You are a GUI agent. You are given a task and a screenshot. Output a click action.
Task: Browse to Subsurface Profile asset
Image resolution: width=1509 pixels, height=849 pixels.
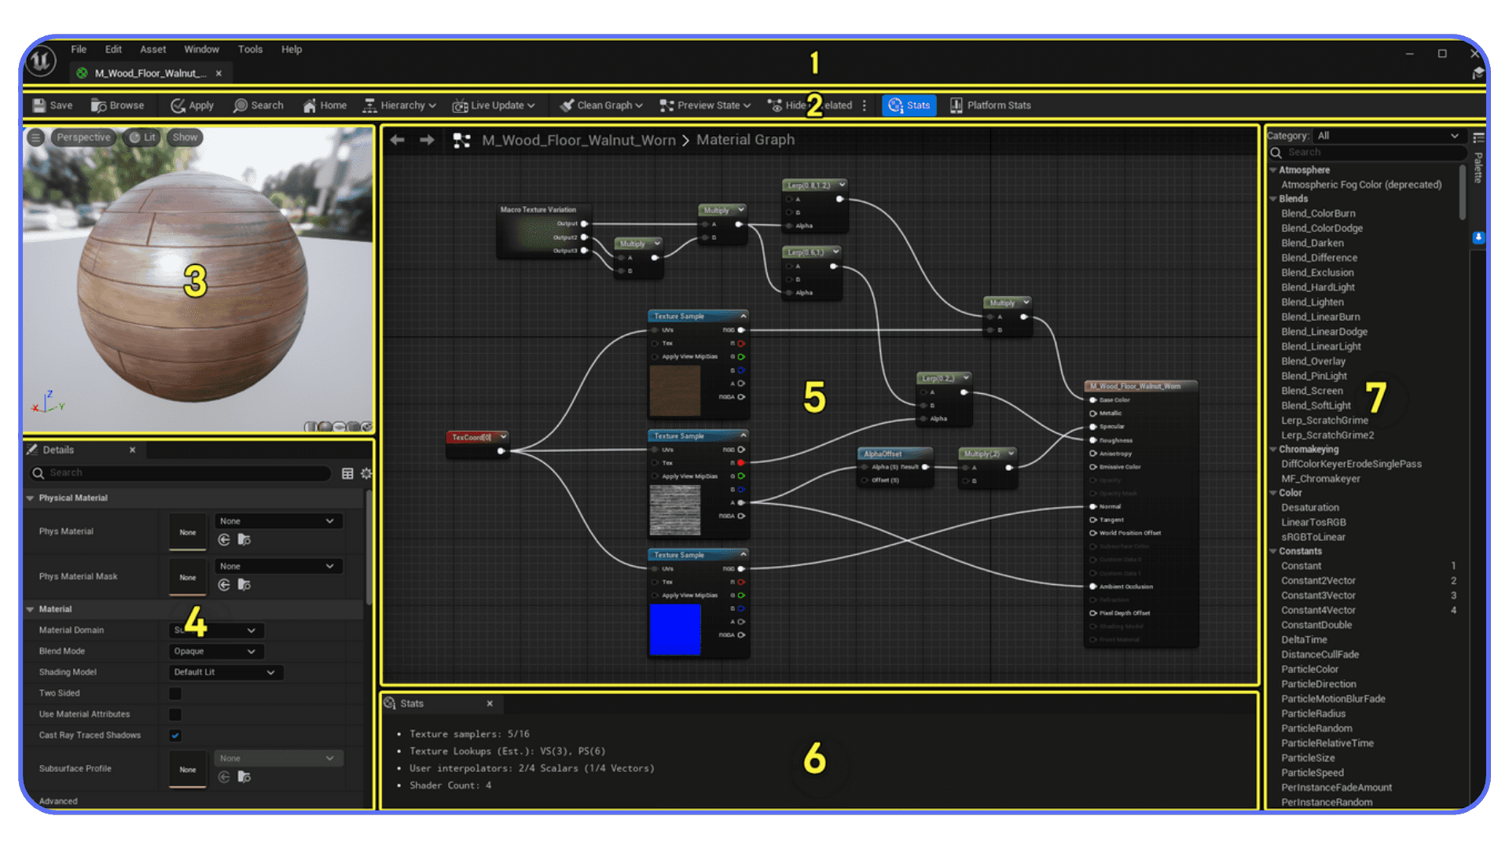[x=244, y=777]
